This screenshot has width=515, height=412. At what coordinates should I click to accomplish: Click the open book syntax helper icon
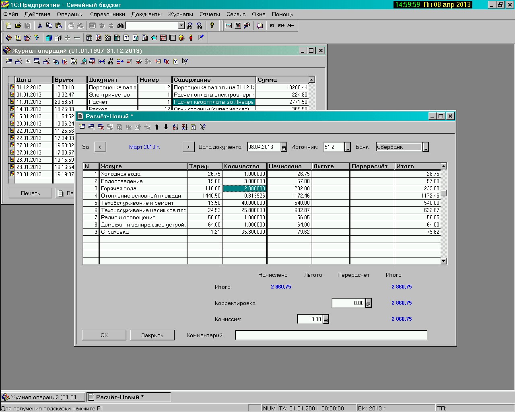point(260,26)
